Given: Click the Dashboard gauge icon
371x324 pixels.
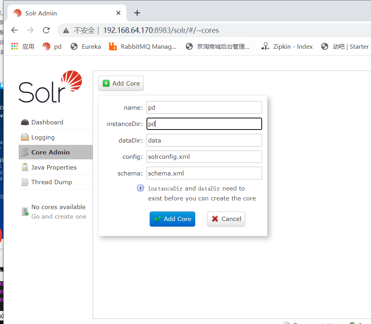Looking at the screenshot, I should [x=25, y=122].
